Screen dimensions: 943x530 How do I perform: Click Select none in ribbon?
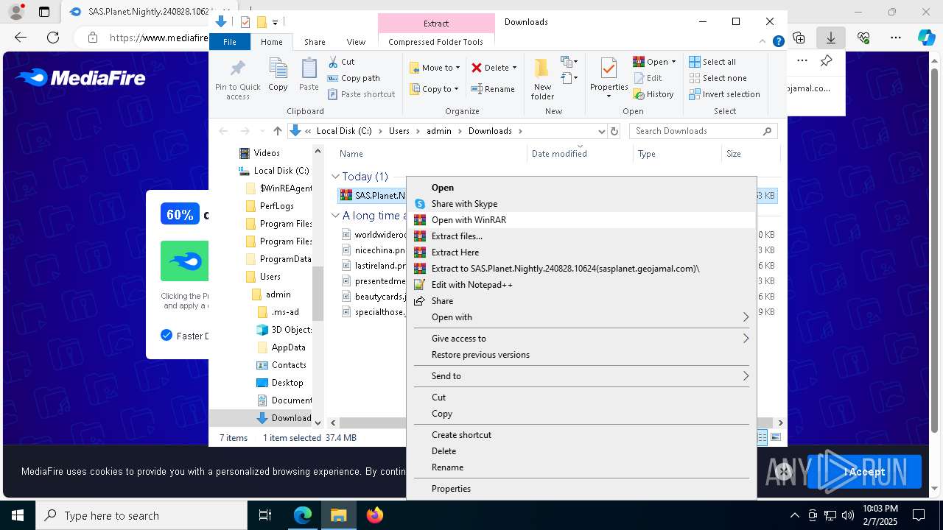tap(718, 78)
